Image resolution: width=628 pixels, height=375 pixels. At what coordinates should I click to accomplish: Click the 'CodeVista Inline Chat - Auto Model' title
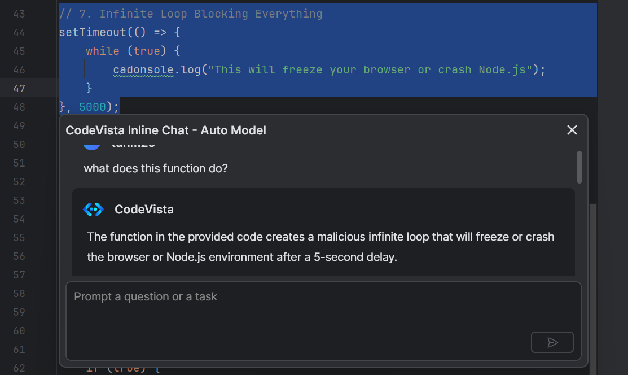166,130
